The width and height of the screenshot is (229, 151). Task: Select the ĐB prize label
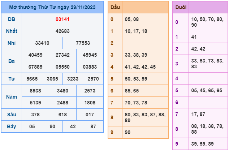tap(12, 19)
